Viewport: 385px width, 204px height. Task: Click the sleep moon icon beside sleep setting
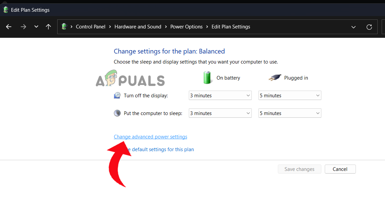(117, 113)
